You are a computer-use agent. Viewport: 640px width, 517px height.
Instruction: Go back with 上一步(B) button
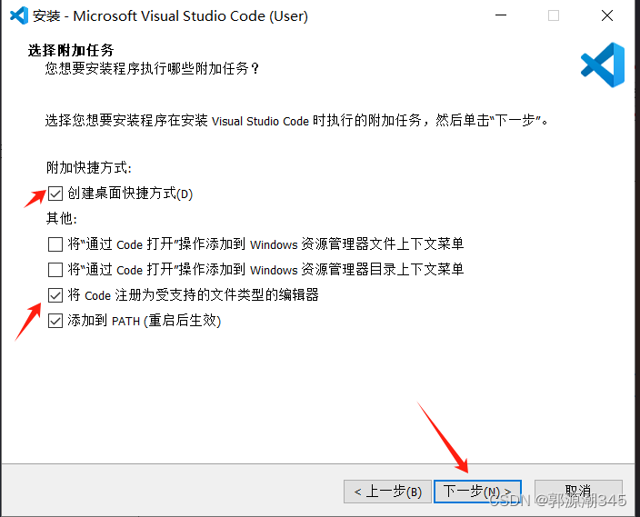pyautogui.click(x=387, y=492)
